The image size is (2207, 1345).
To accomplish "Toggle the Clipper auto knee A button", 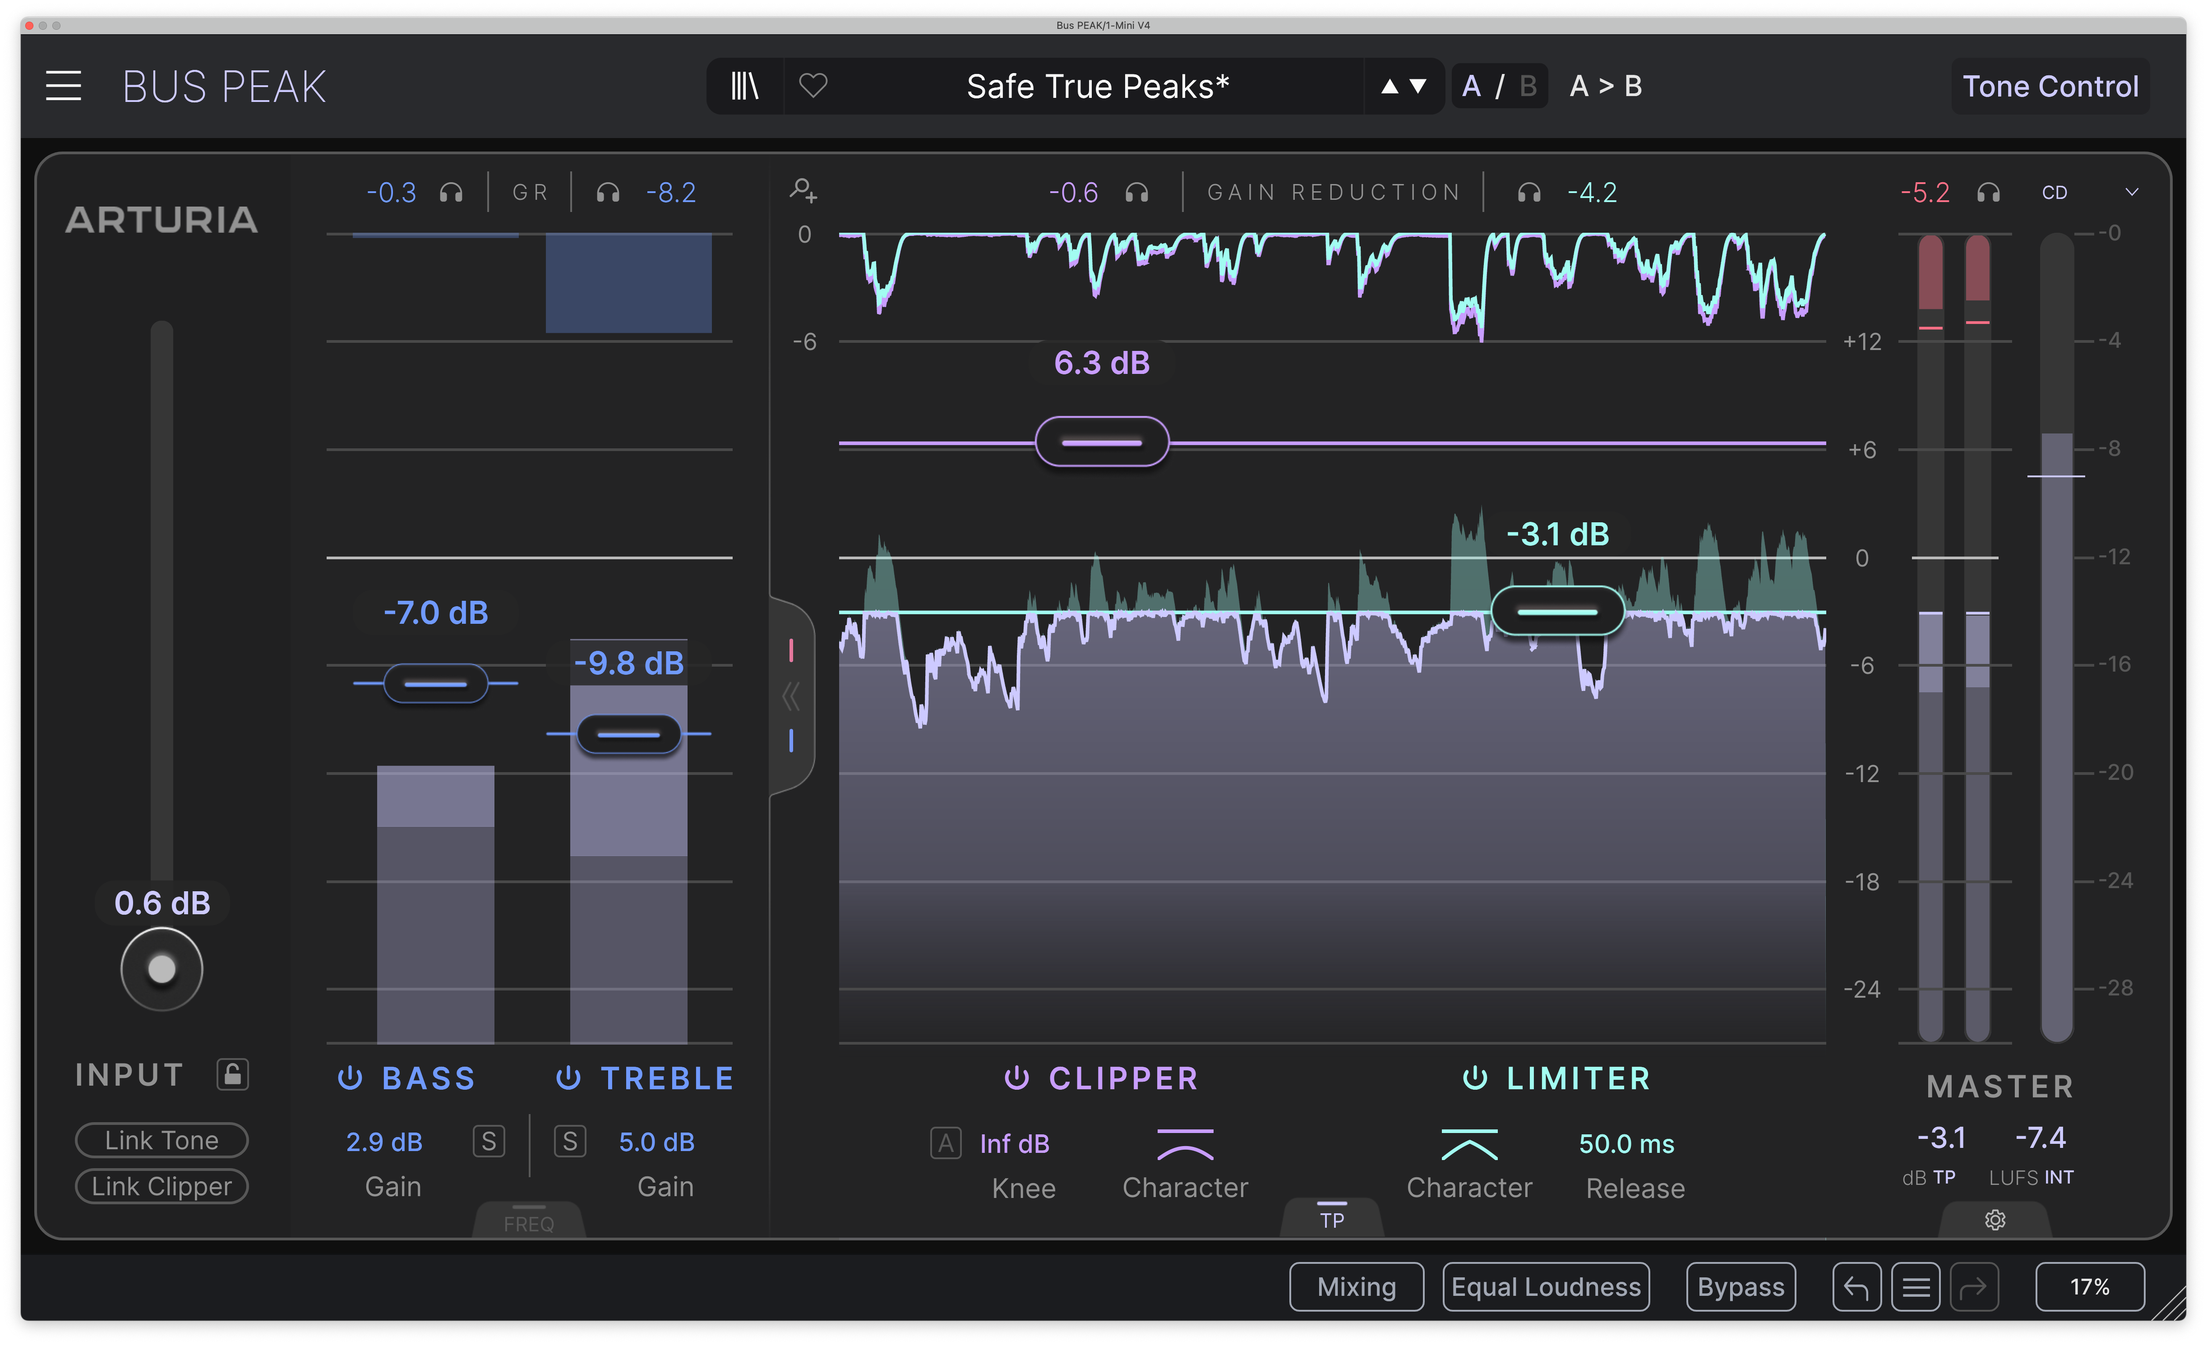I will tap(946, 1142).
